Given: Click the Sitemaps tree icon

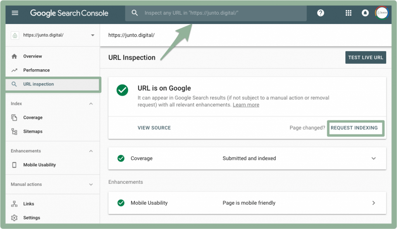Looking at the screenshot, I should coord(14,132).
